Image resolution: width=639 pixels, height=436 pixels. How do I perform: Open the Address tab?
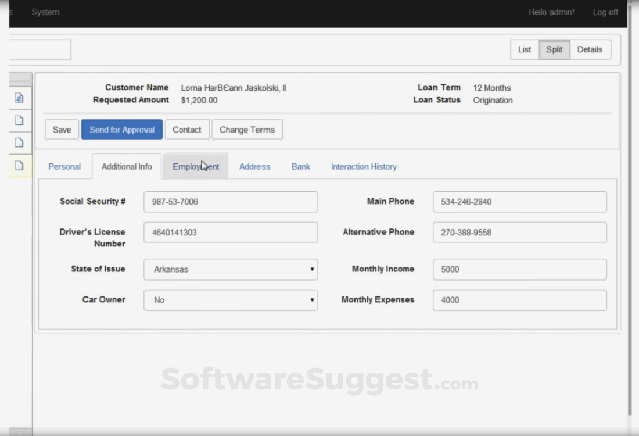pyautogui.click(x=254, y=166)
